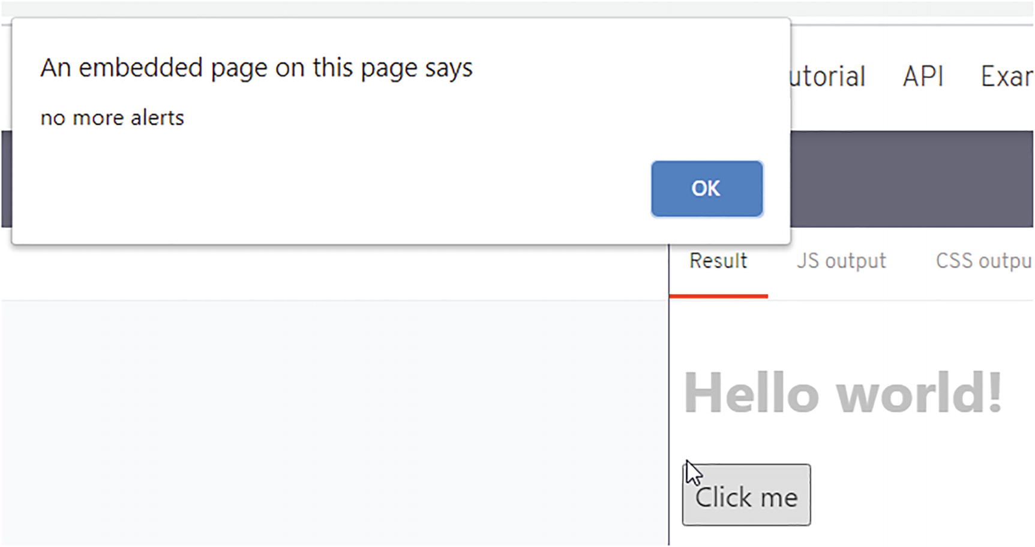Screen dimensions: 1035x547
Task: Select the CSS output tab
Action: pos(983,261)
